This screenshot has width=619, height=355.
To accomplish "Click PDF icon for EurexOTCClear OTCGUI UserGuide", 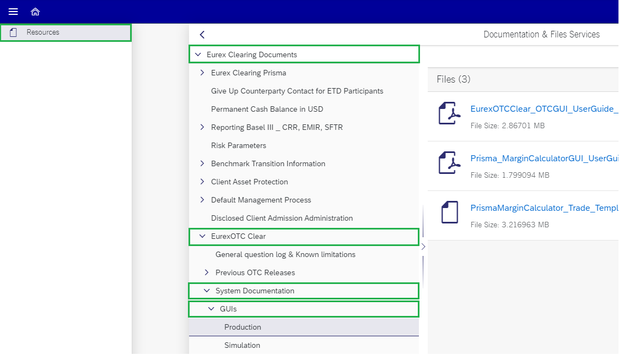I will 449,113.
